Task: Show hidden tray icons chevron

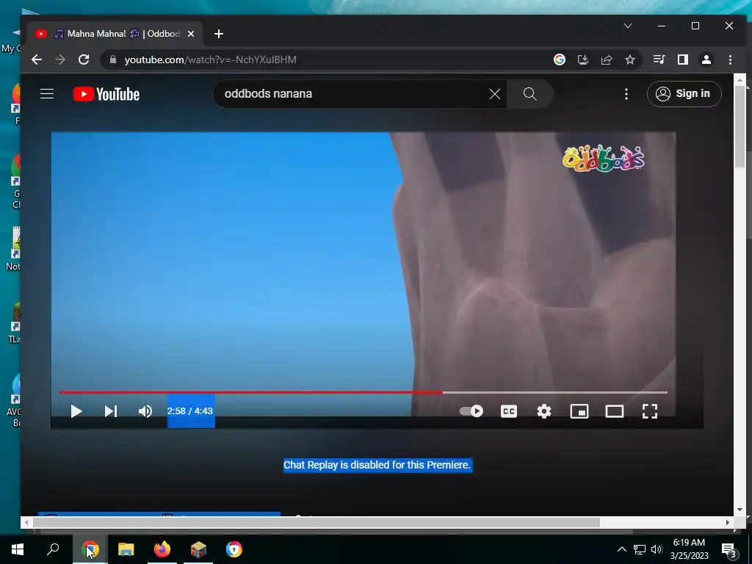Action: (x=621, y=549)
